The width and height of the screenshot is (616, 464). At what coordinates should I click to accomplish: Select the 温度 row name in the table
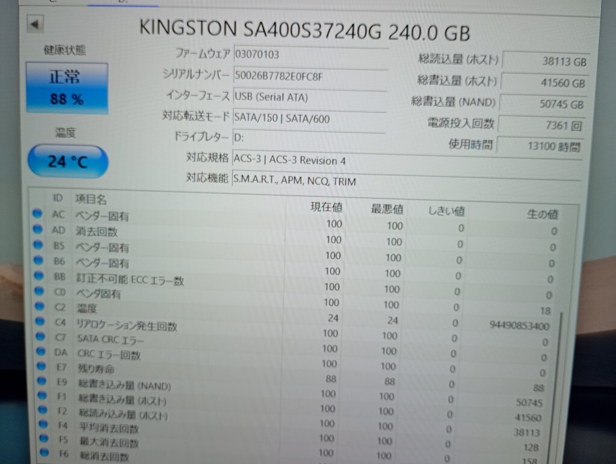[87, 308]
